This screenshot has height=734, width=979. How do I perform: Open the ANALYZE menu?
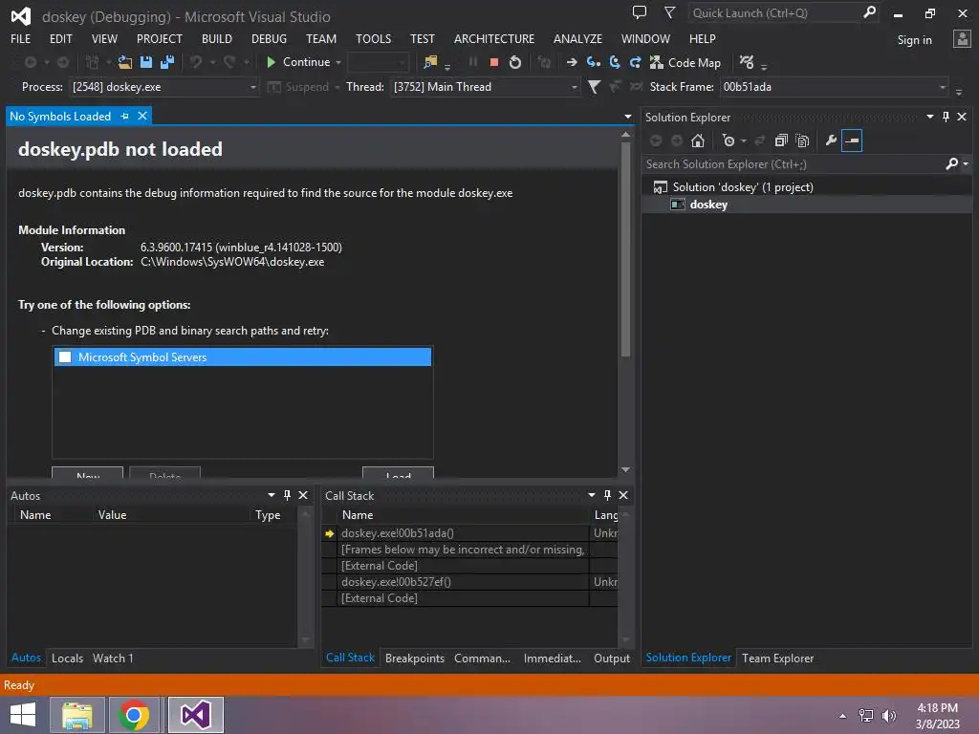tap(577, 38)
